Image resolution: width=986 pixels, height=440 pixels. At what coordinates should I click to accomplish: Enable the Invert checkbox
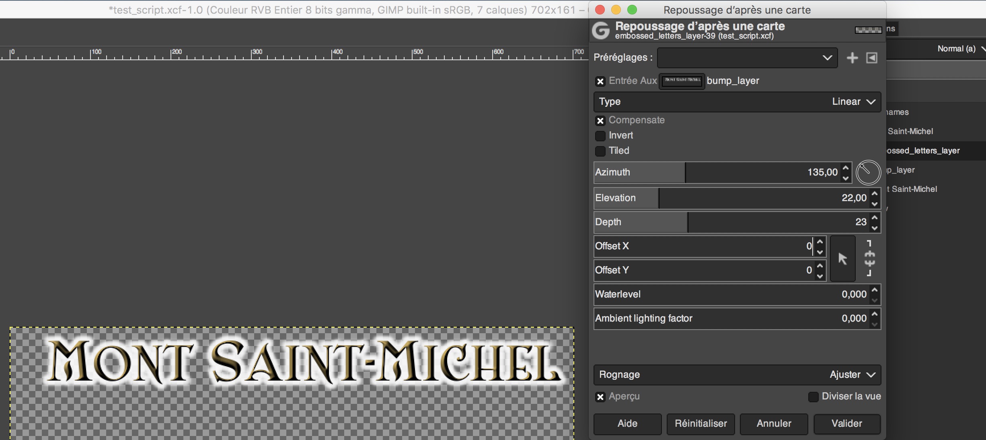(x=600, y=136)
